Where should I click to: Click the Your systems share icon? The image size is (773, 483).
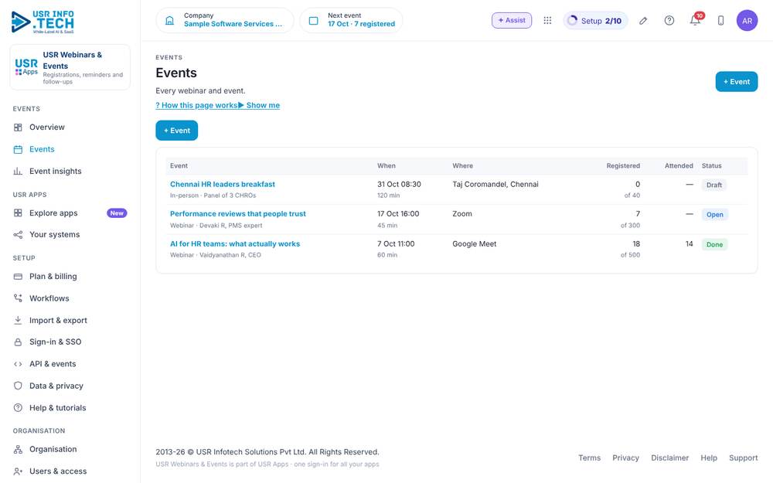(x=18, y=235)
